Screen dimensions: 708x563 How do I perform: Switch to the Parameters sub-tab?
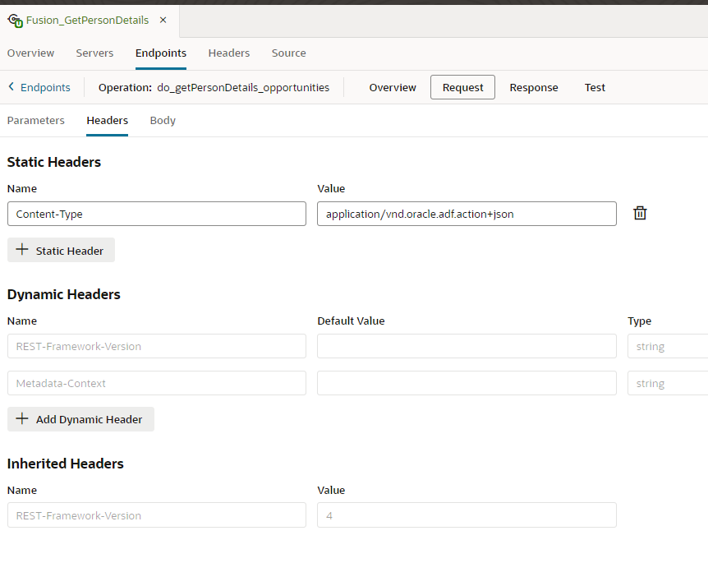(x=35, y=120)
